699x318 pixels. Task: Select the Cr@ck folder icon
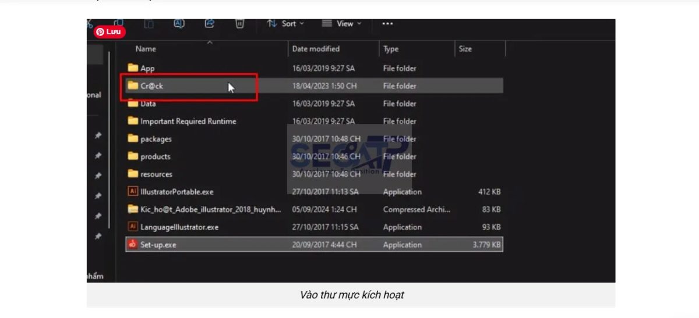[133, 86]
